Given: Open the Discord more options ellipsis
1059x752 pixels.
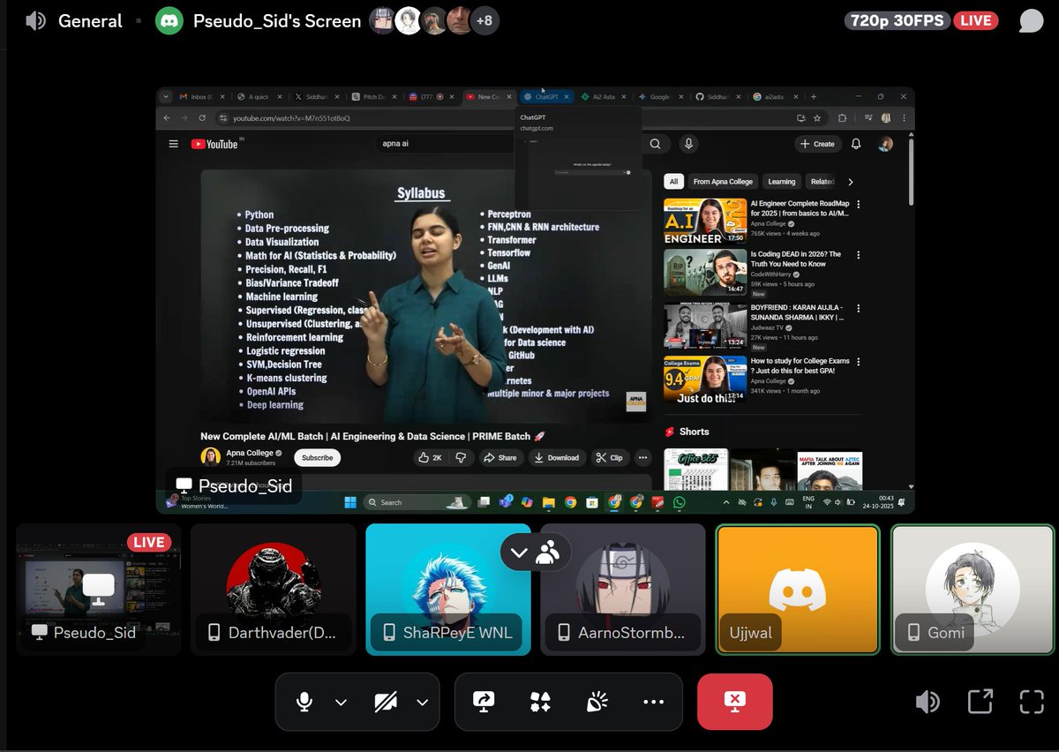Looking at the screenshot, I should (x=653, y=702).
